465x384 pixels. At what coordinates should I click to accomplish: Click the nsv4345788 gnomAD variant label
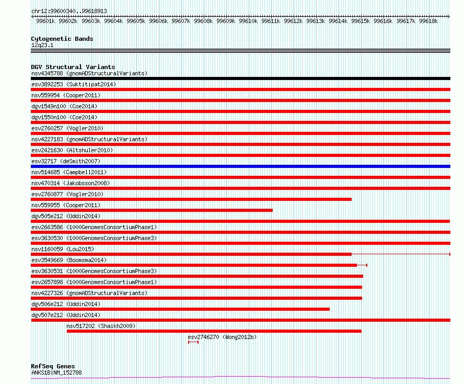(89, 73)
